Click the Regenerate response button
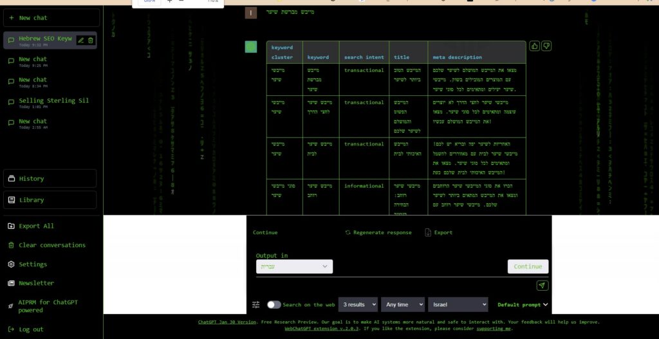The width and height of the screenshot is (659, 339). click(378, 232)
